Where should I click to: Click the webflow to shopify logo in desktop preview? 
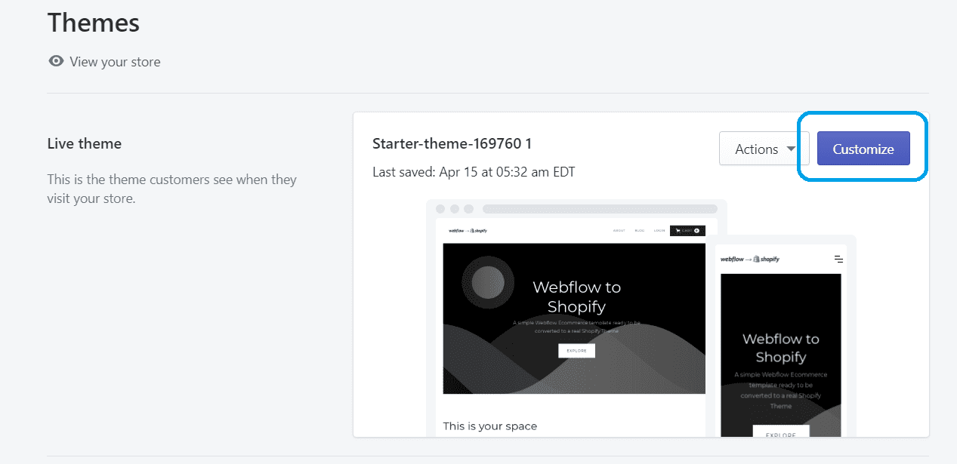tap(468, 231)
